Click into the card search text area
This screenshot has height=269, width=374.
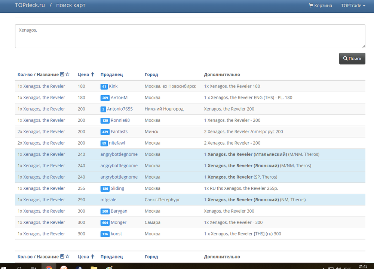190,36
